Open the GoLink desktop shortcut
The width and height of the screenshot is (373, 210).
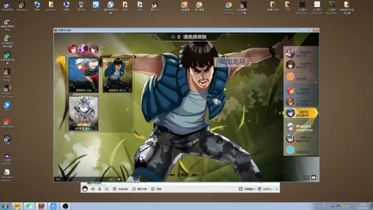tap(96, 6)
